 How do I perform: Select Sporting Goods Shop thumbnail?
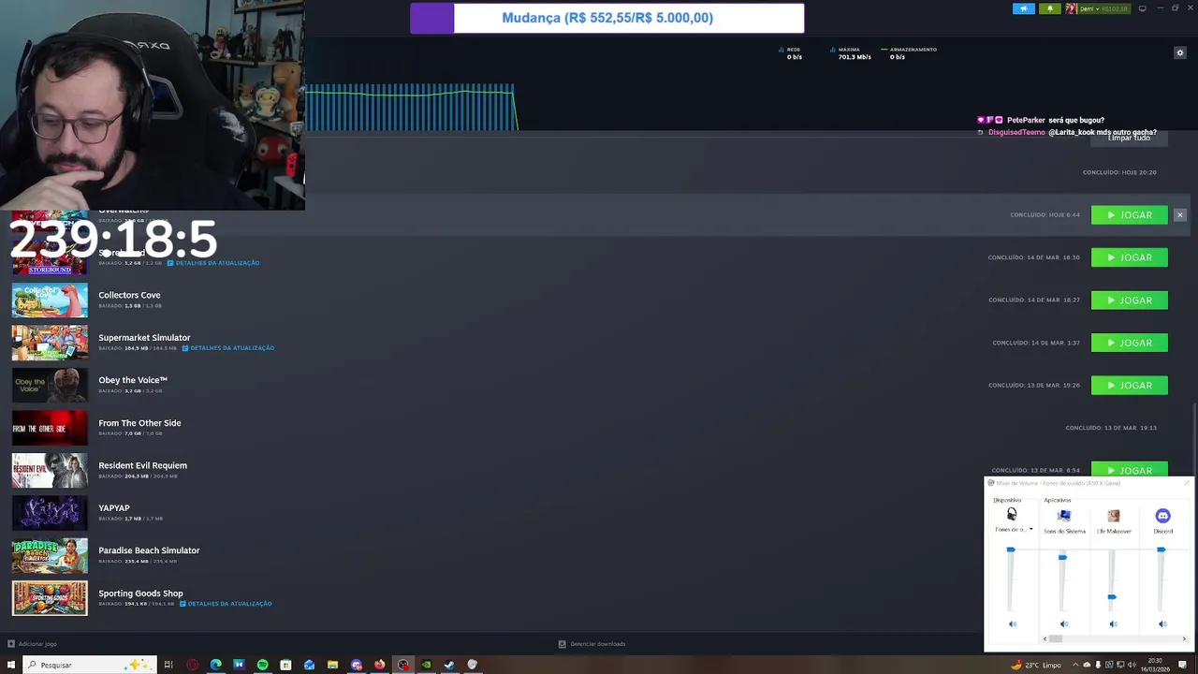coord(50,598)
